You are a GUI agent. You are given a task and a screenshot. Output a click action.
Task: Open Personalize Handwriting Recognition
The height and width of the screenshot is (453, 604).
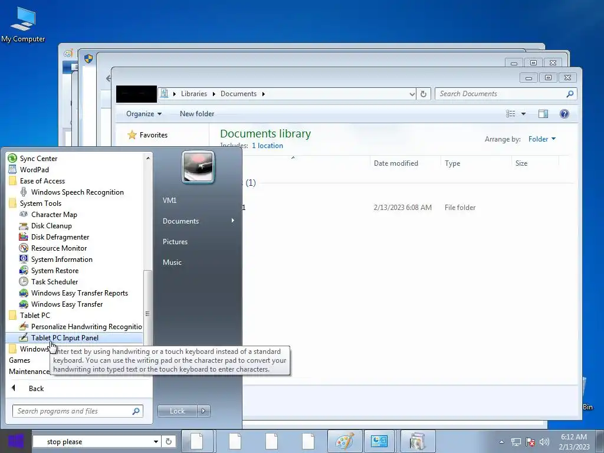[86, 326]
